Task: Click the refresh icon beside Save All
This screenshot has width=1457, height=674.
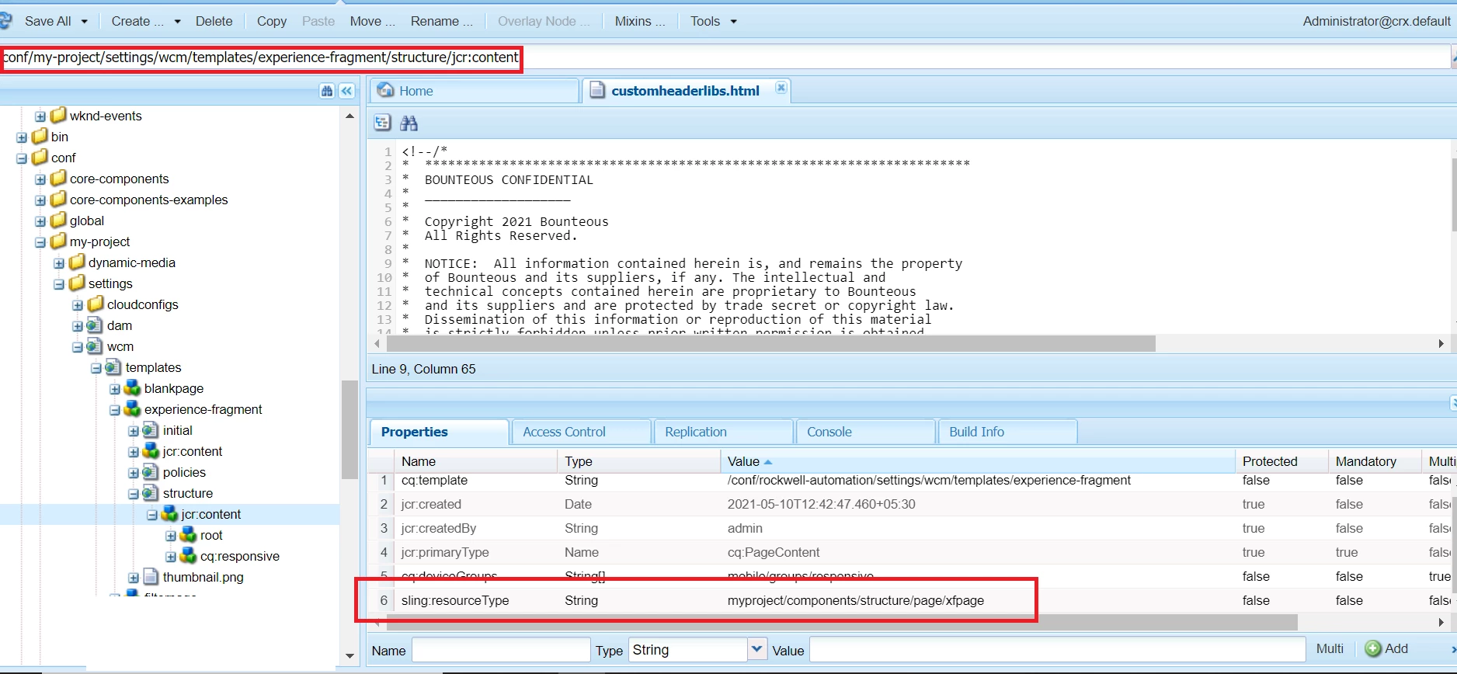Action: (6, 21)
